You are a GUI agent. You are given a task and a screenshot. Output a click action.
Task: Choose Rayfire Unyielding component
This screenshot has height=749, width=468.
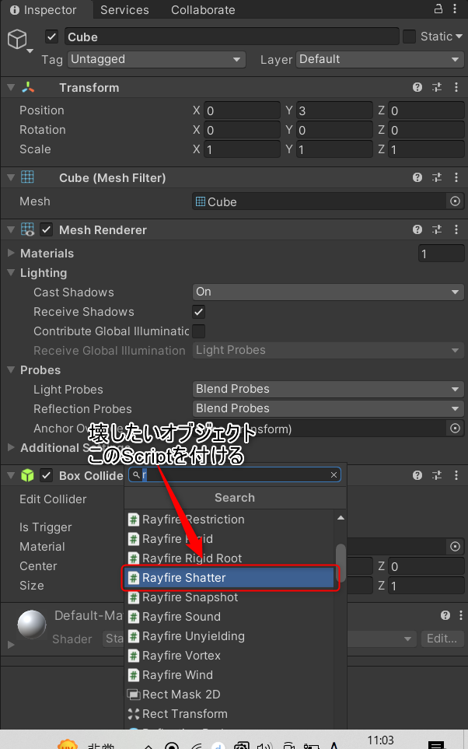(229, 636)
